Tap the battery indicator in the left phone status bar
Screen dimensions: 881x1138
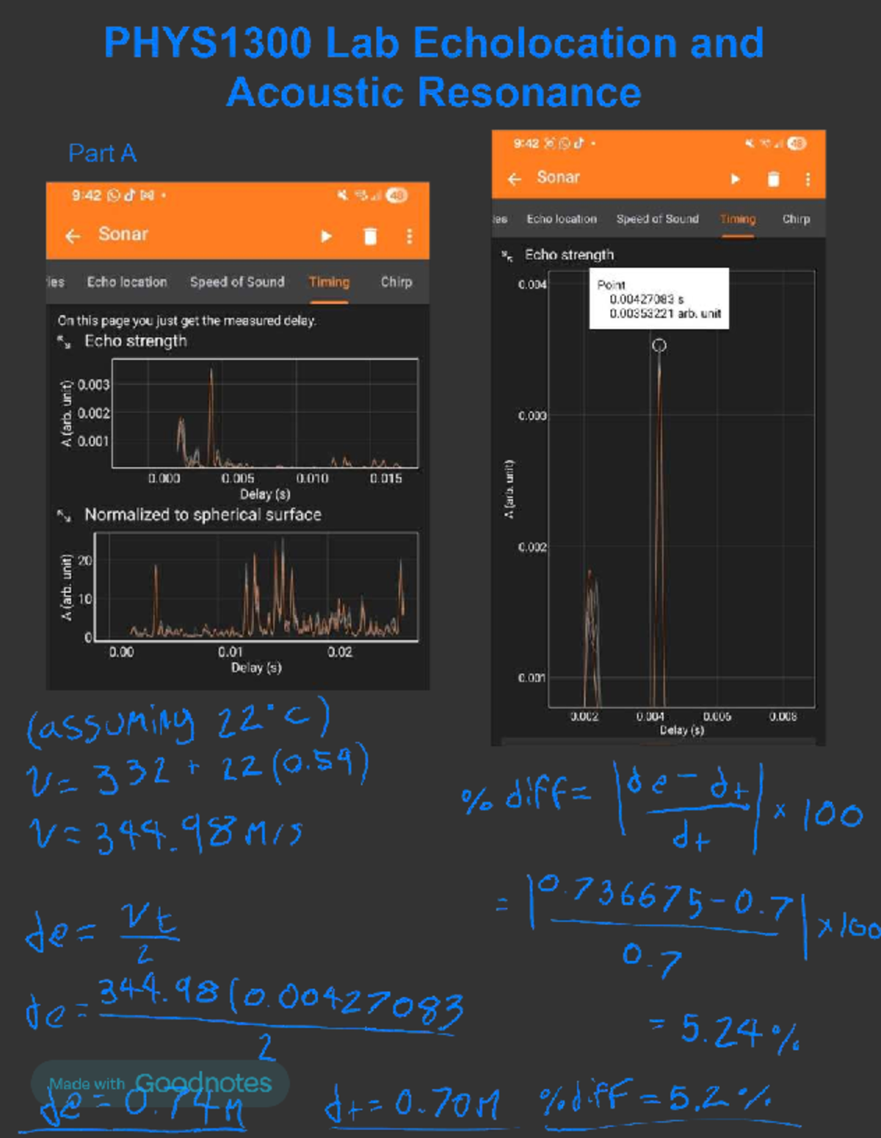[397, 195]
